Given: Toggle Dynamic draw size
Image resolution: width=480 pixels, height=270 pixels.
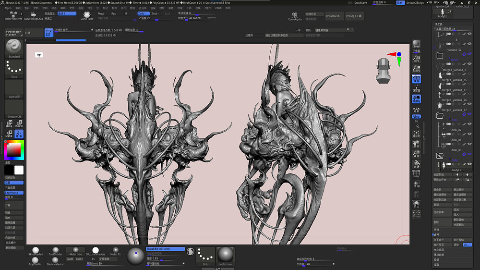Looking at the screenshot, I should coord(211,18).
